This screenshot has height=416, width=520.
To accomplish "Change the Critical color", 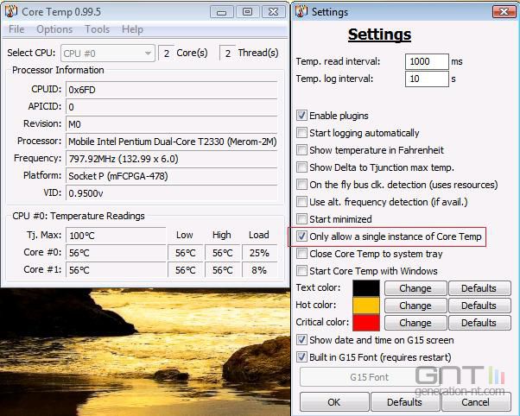I will (x=415, y=323).
